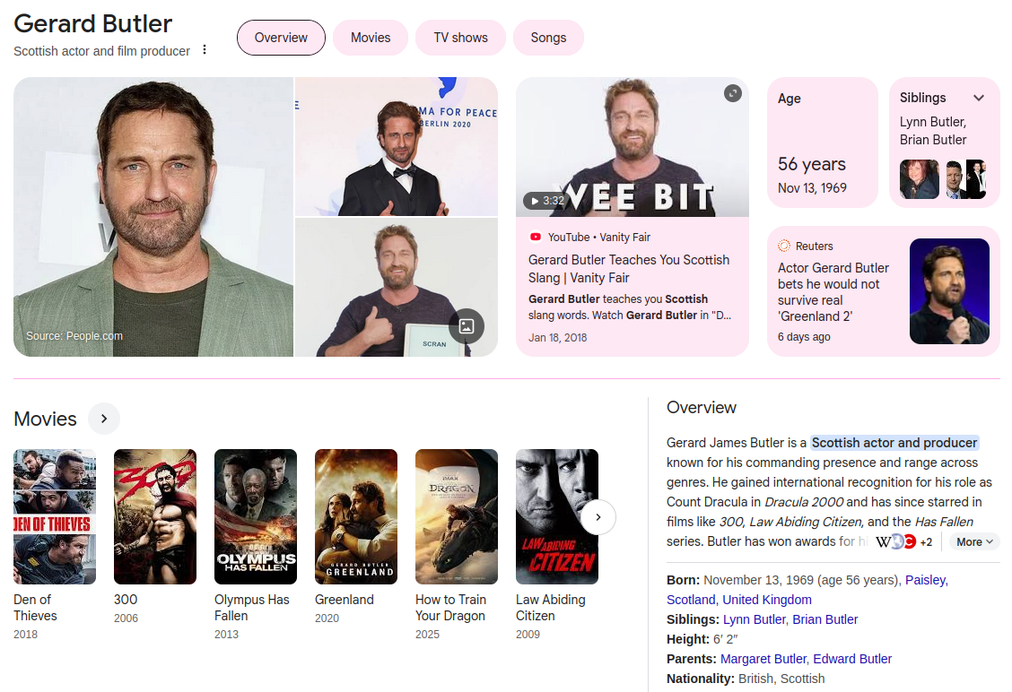Open the Cinema for Peace Berlin photo
The image size is (1012, 692).
397,146
